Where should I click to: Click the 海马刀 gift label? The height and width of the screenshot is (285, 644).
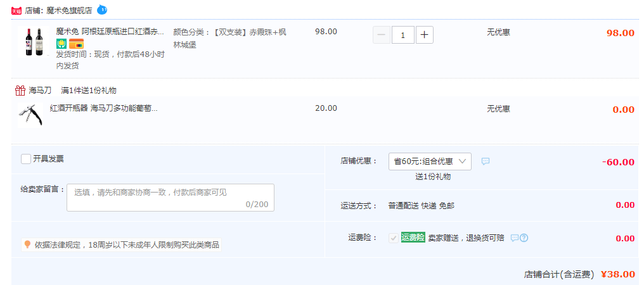[41, 91]
